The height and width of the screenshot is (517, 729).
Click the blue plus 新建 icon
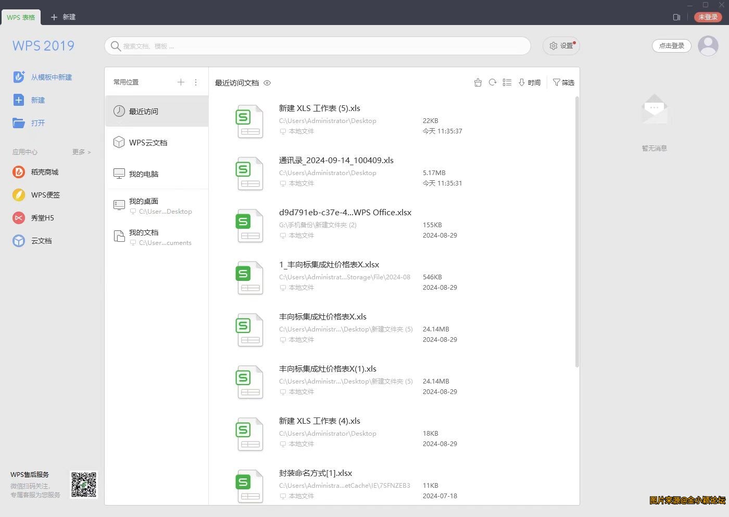[19, 100]
